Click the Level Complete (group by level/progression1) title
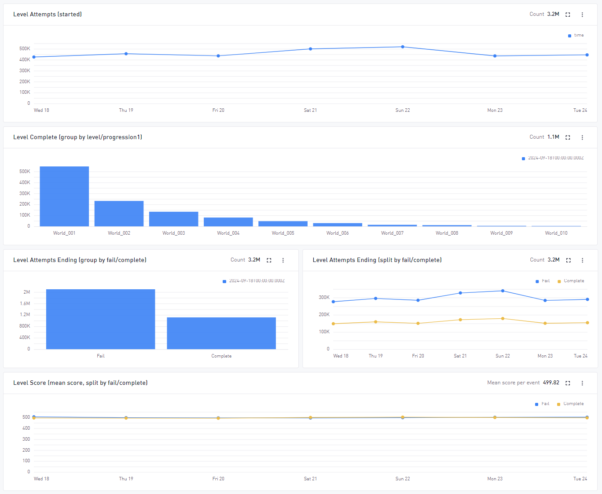The height and width of the screenshot is (494, 602). pos(77,137)
